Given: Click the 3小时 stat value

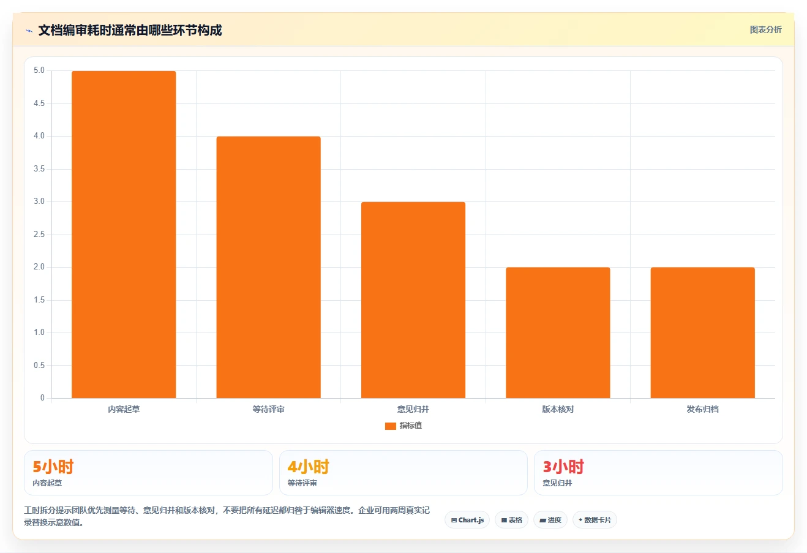Looking at the screenshot, I should pyautogui.click(x=563, y=467).
